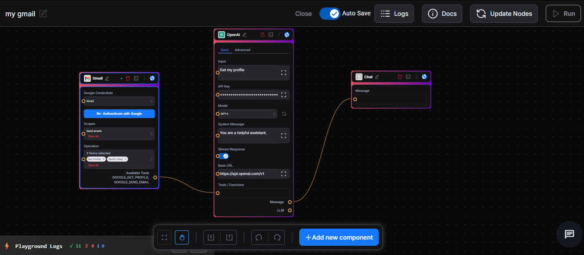Undo the last canvas action
This screenshot has height=255, width=584.
[259, 237]
